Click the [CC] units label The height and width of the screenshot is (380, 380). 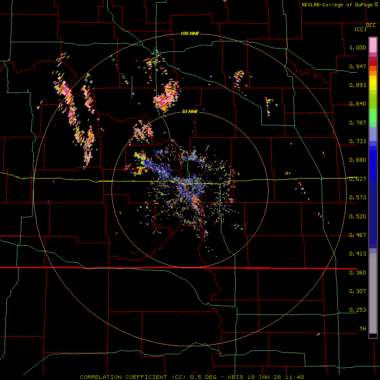point(360,29)
